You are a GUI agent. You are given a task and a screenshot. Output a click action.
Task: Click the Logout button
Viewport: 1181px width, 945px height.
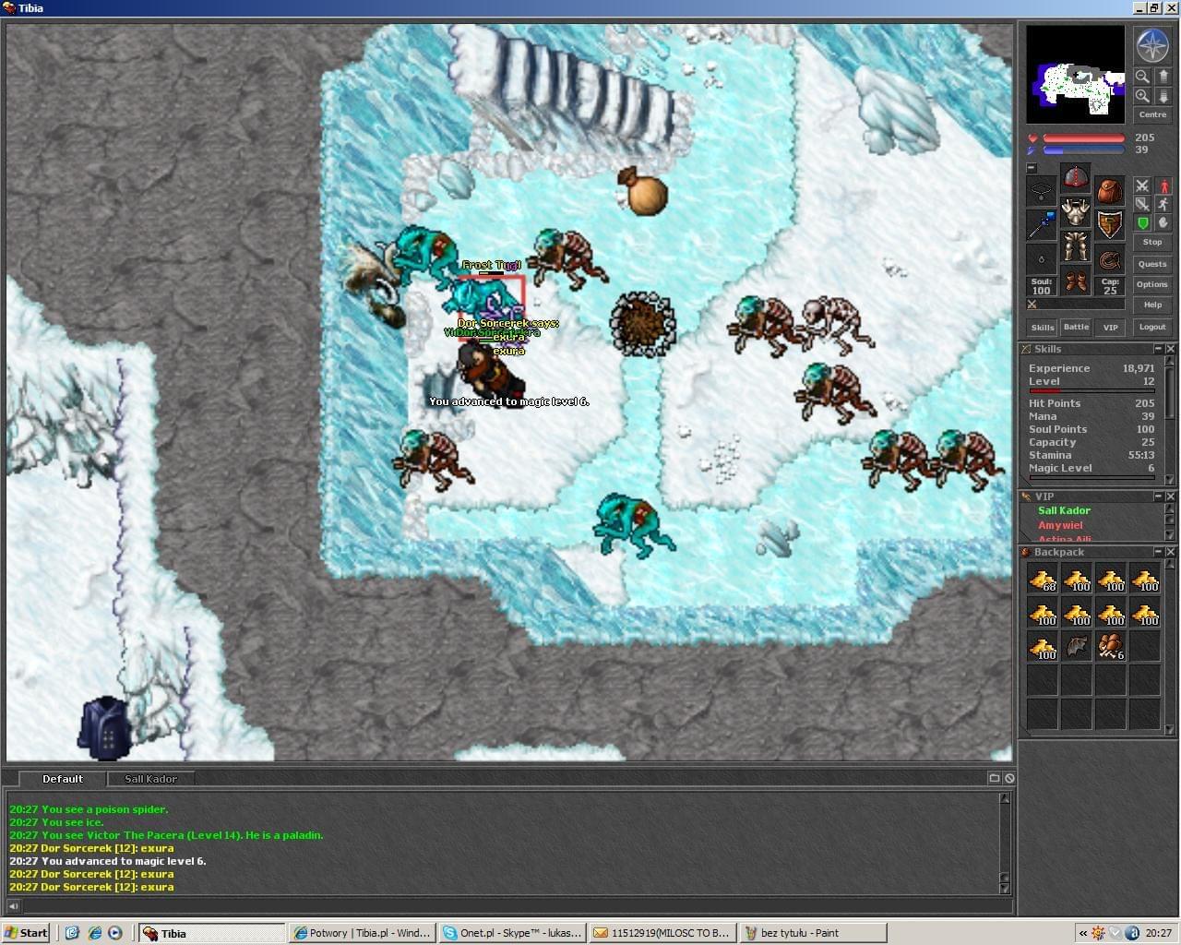(1152, 327)
